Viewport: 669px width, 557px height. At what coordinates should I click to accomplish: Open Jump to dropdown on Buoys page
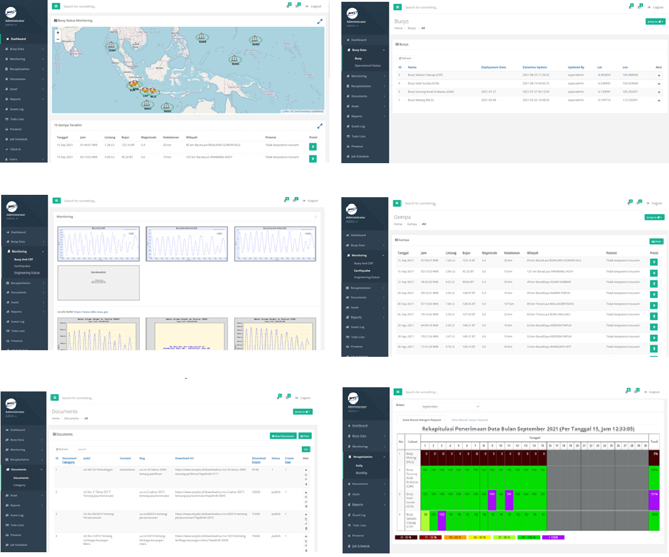click(655, 22)
